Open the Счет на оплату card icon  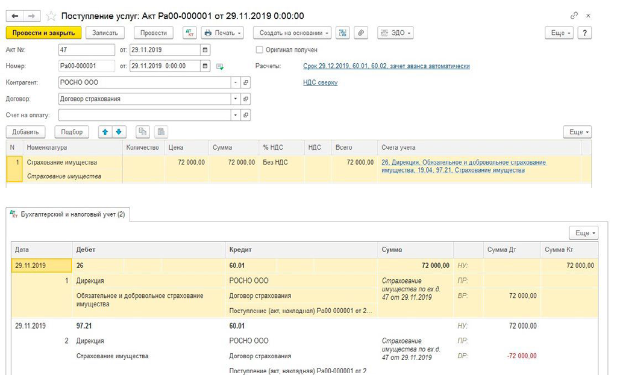(x=246, y=115)
